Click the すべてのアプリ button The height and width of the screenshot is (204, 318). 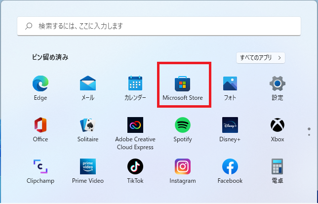(261, 58)
